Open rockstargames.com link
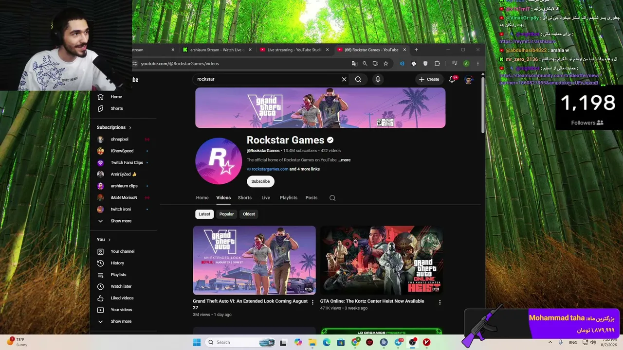This screenshot has width=623, height=350. point(270,169)
